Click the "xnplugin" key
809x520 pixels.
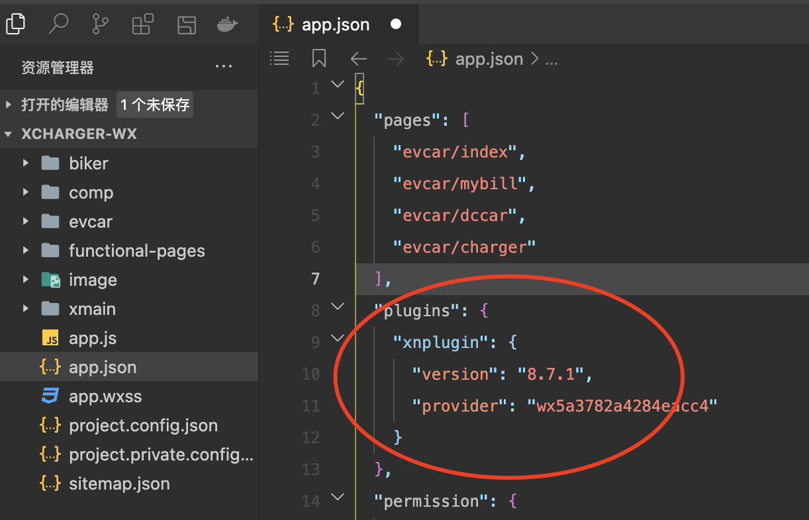coord(440,342)
